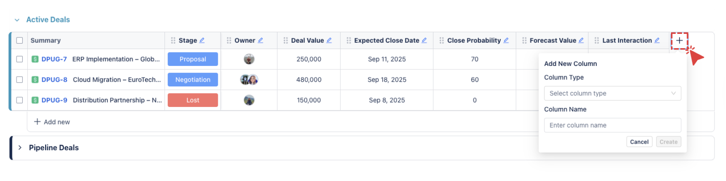Click edit pencil on Expected Close Date
Image resolution: width=726 pixels, height=181 pixels.
[424, 41]
